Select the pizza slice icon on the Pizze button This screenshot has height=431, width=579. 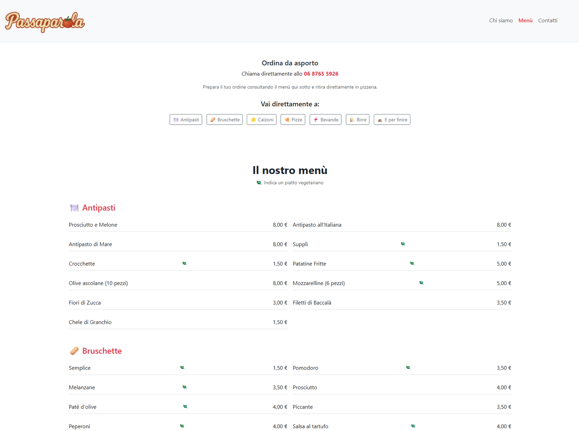[x=287, y=120]
